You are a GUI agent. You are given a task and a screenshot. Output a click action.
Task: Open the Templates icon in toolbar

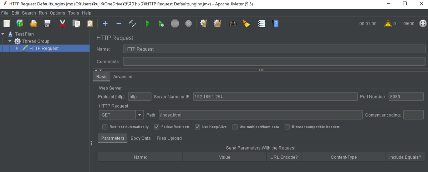20,24
